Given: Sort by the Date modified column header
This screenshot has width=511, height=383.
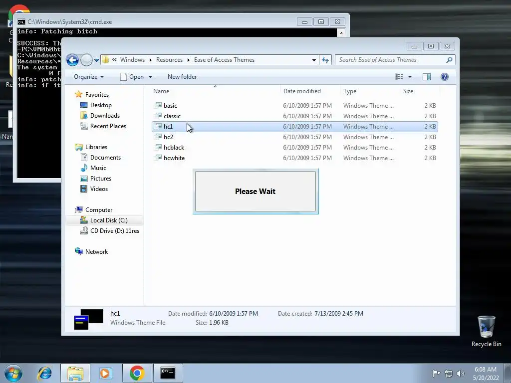Looking at the screenshot, I should [x=310, y=91].
